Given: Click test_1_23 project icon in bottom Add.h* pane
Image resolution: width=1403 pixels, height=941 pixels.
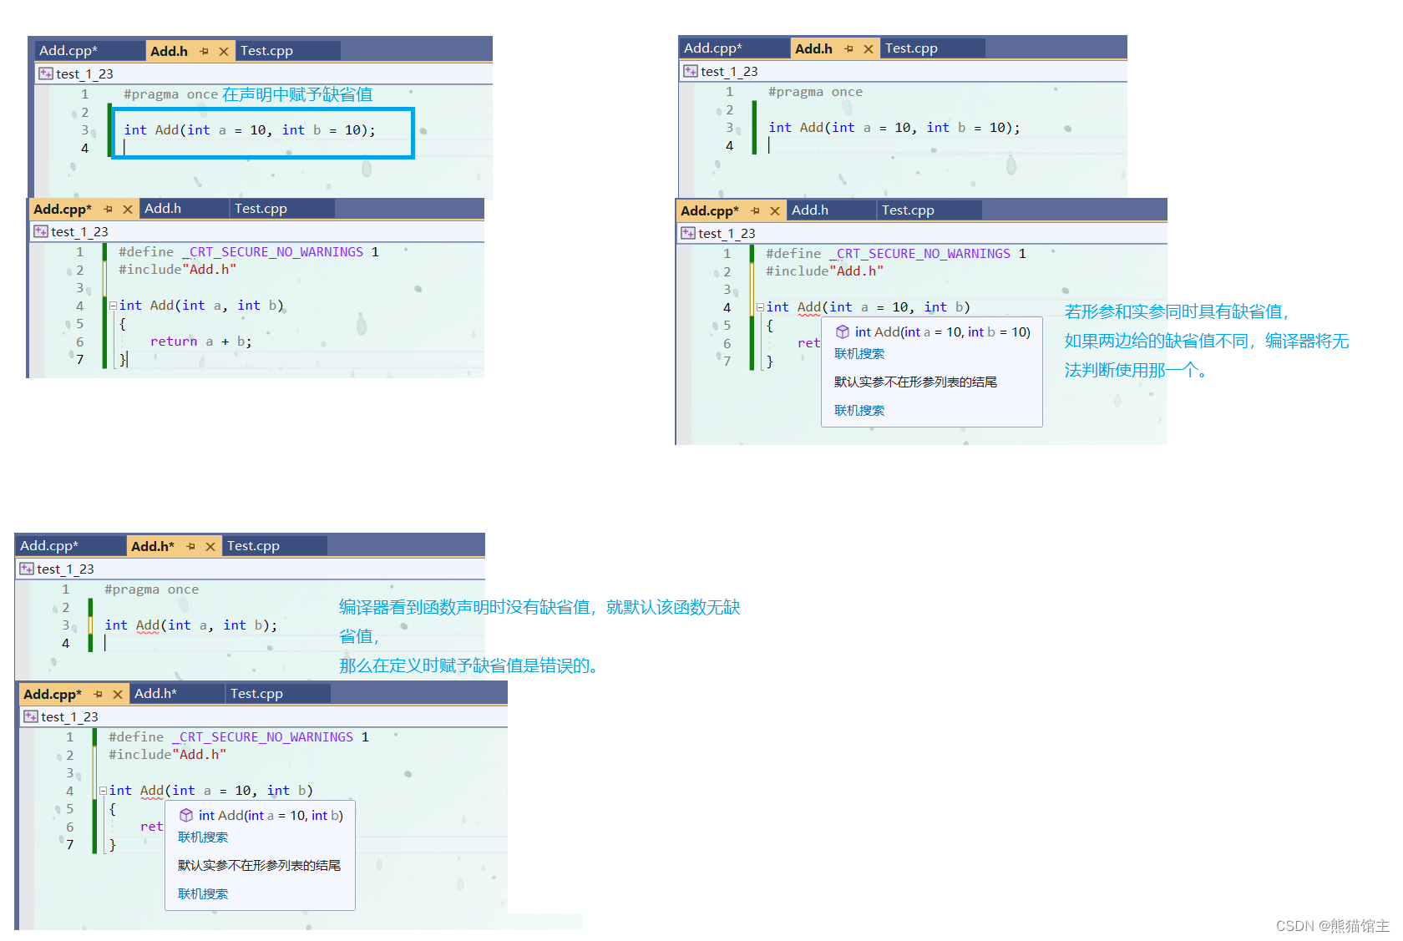Looking at the screenshot, I should [27, 569].
